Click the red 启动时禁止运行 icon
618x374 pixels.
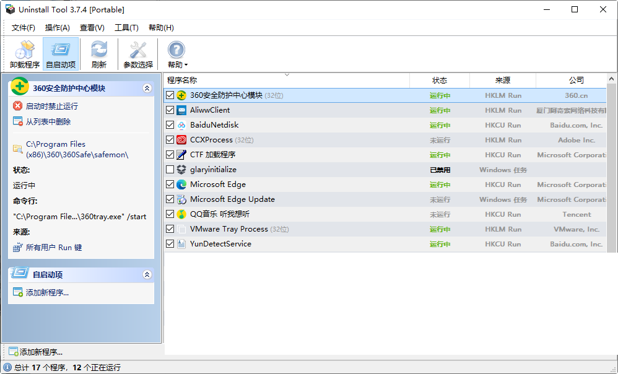(18, 106)
